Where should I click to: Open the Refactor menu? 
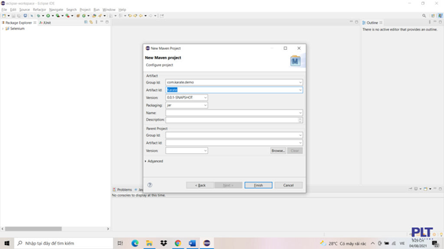tap(39, 10)
